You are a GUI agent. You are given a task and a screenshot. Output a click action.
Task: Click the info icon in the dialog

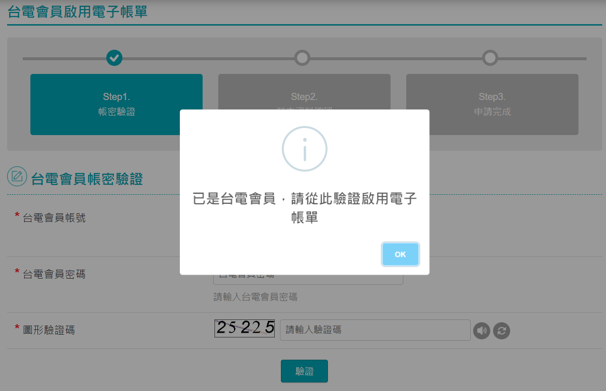pos(305,149)
